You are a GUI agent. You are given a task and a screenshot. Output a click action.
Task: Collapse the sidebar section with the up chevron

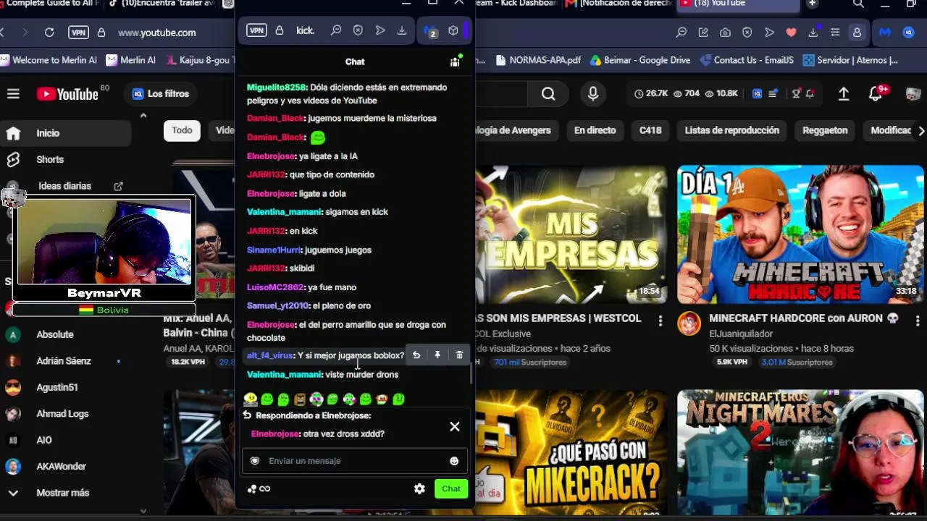(x=143, y=115)
